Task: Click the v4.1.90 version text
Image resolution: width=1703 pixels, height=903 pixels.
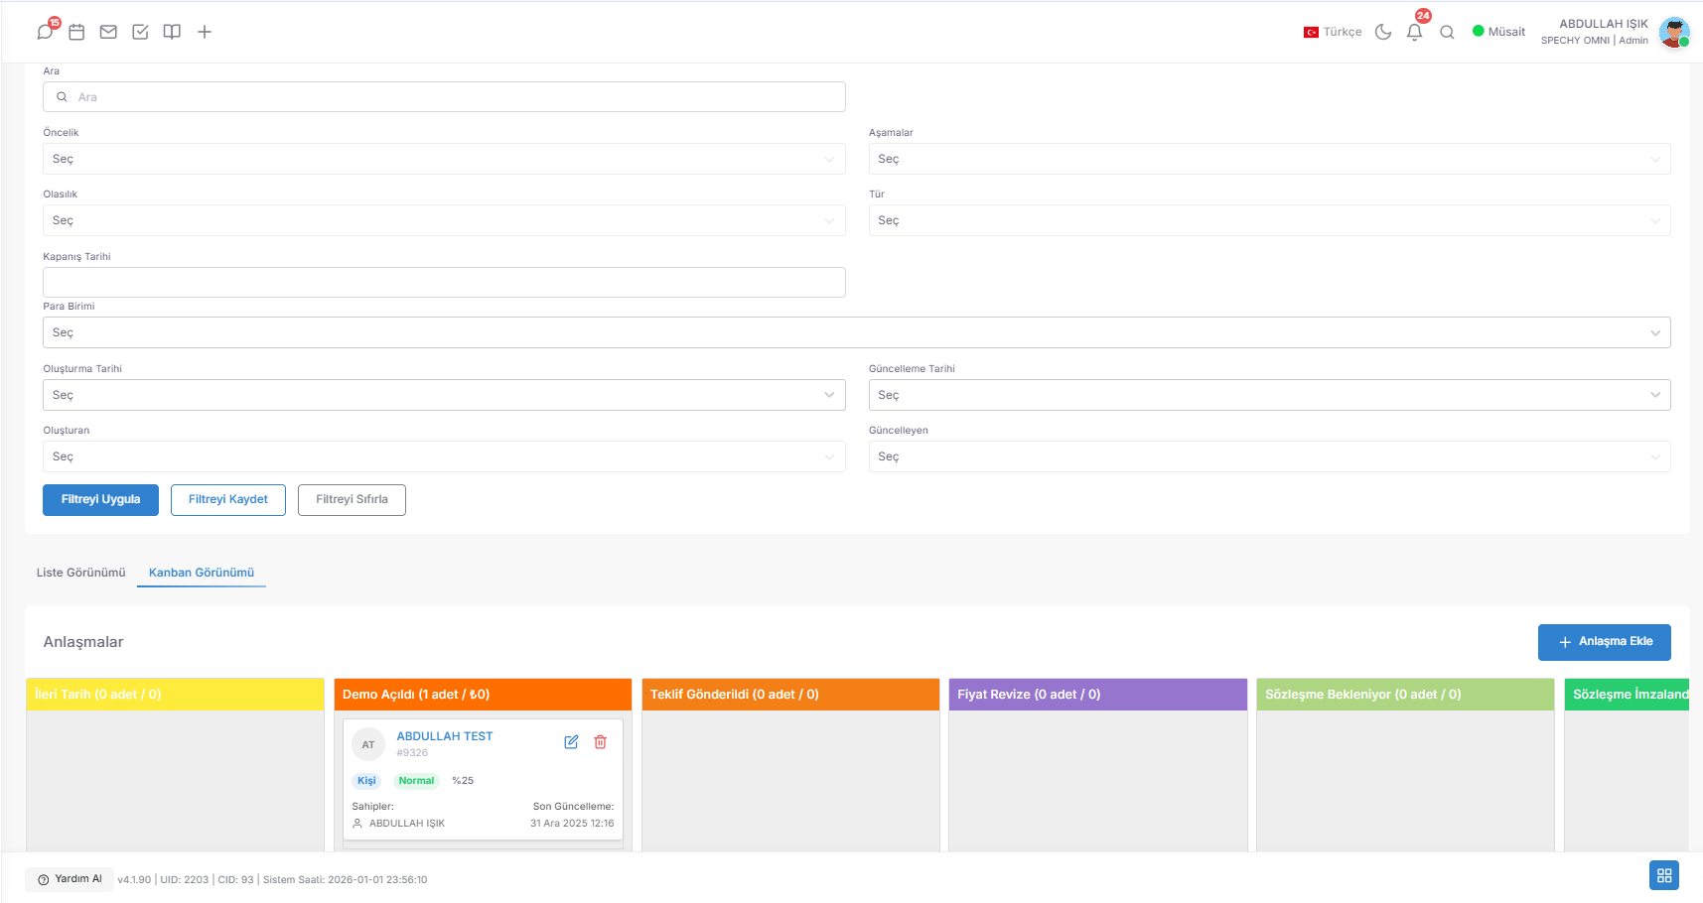Action: tap(134, 880)
